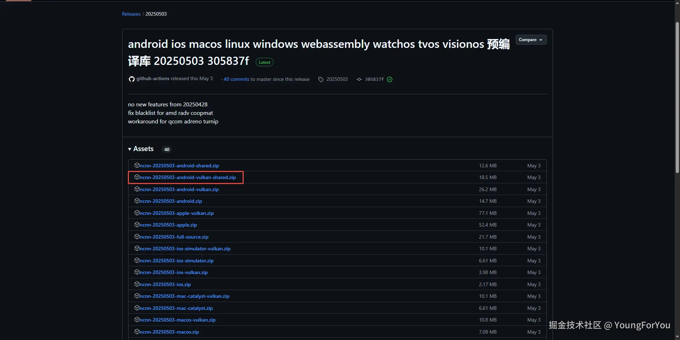Download ncnn-20250503-android-vulkan-shared.zip
This screenshot has height=340, width=680.
coord(188,177)
